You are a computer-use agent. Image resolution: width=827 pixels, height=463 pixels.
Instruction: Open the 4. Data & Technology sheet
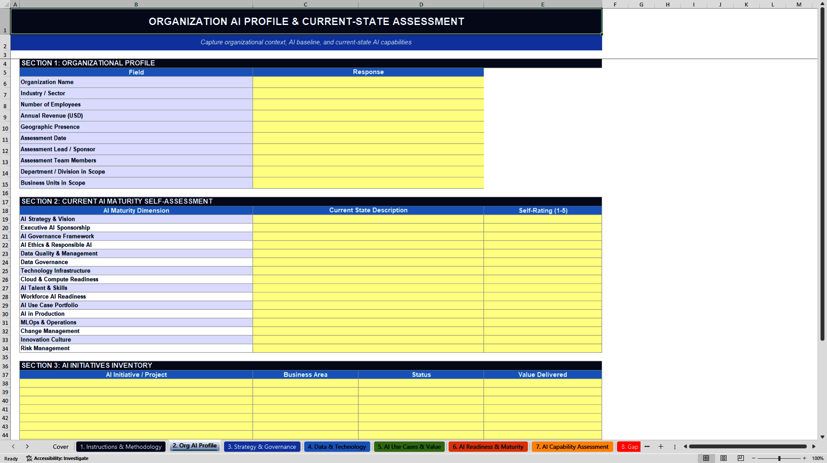[337, 447]
